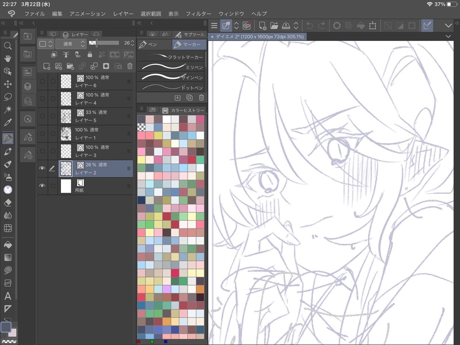Open the color history panel menu
This screenshot has height=345, width=460.
141,109
